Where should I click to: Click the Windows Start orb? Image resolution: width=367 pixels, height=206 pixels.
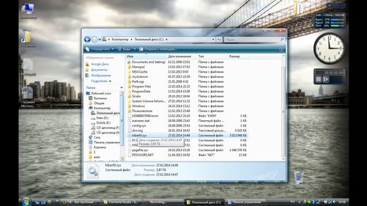(26, 202)
